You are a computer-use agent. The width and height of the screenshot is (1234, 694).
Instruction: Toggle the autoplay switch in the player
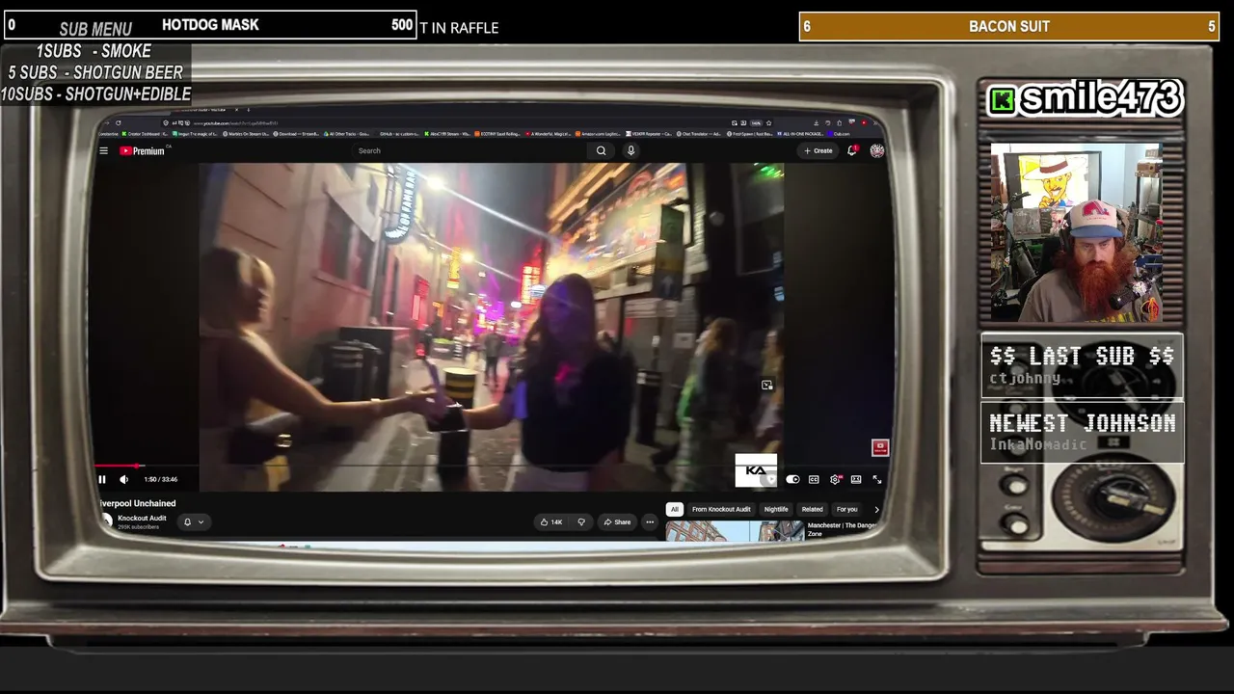792,479
